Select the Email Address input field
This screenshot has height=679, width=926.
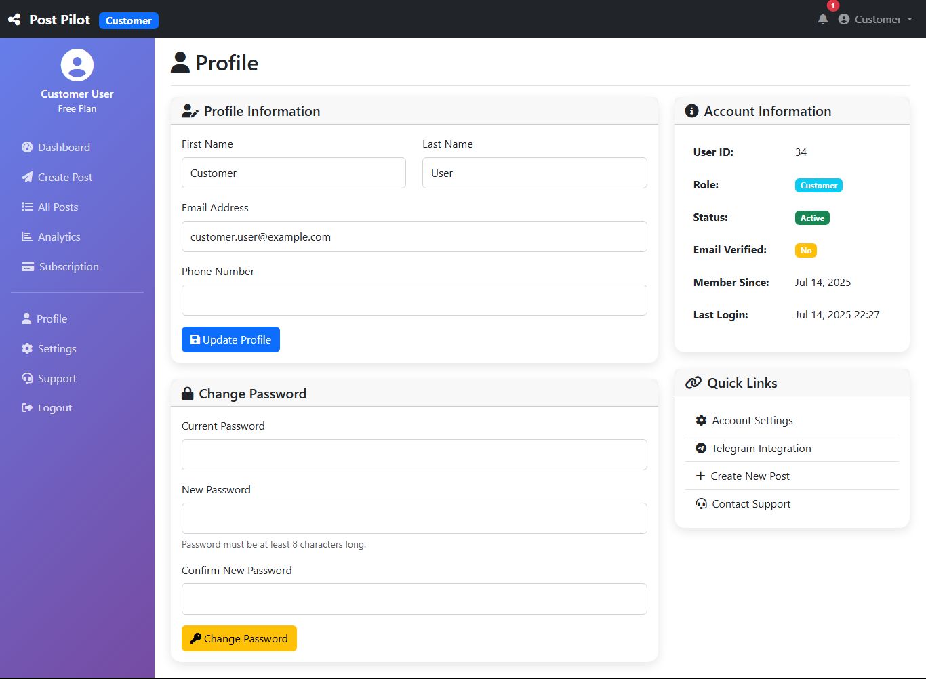414,236
